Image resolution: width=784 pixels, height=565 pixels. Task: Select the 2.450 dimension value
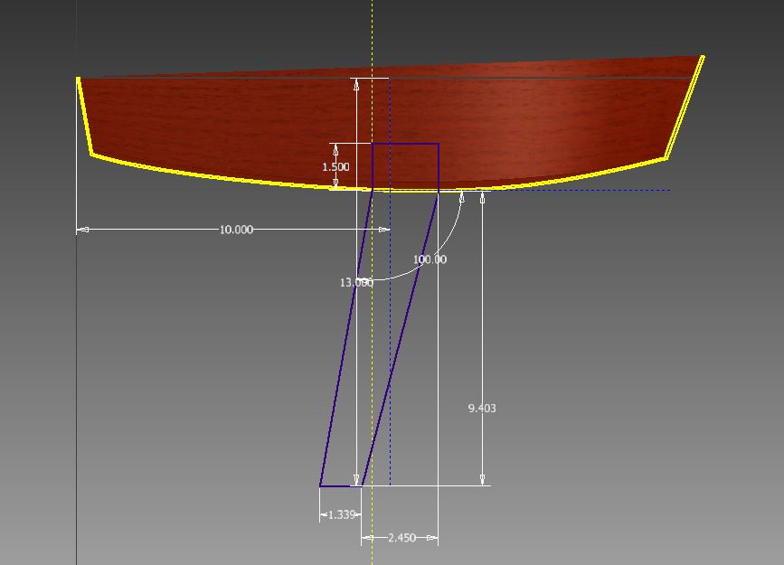401,538
